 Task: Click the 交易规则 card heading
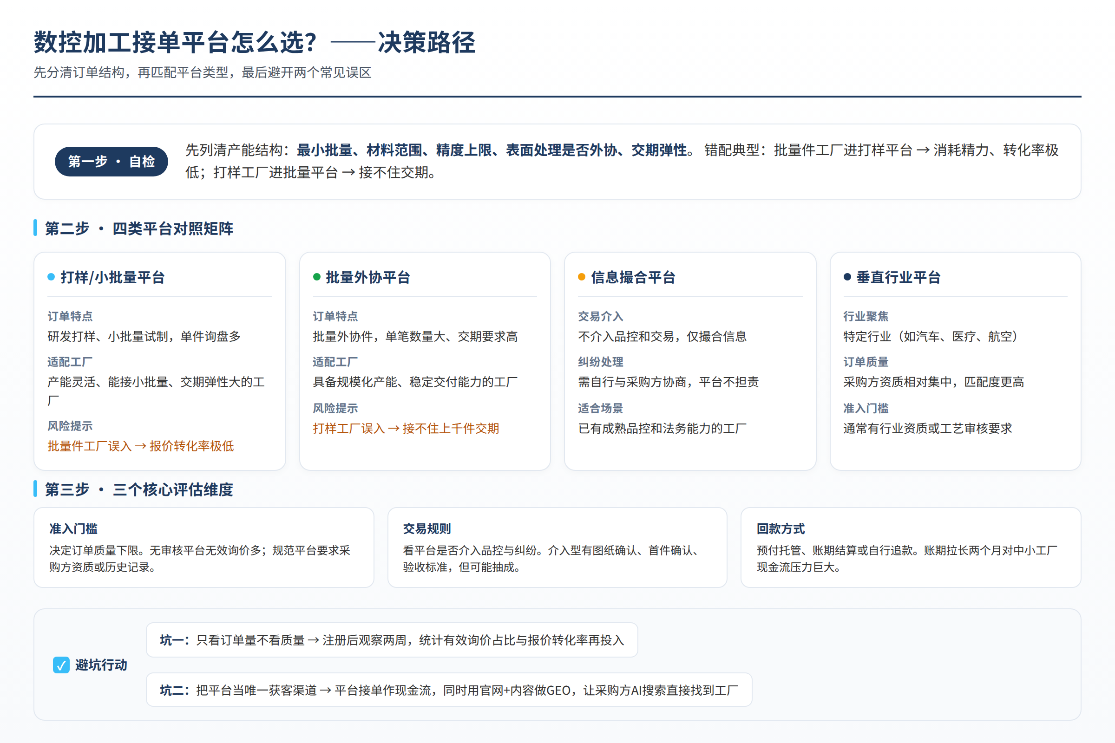point(426,528)
